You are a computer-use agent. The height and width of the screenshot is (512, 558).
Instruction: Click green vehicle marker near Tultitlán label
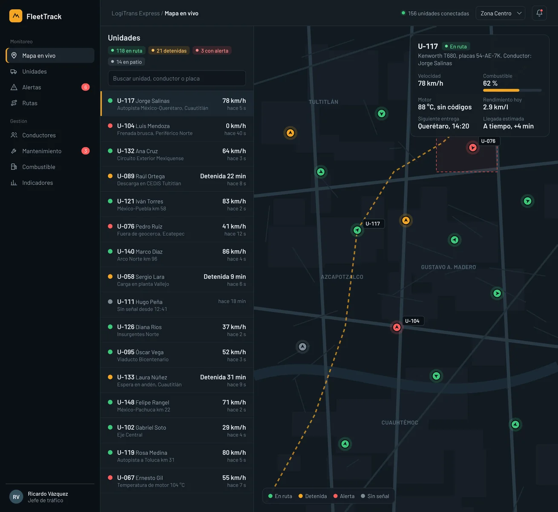click(x=382, y=114)
